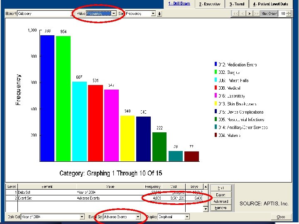Click the Print button
Screen dimensions: 299x224
click(221, 188)
